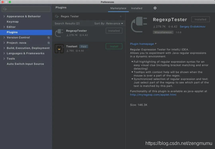Select the Editor sidebar entry

pyautogui.click(x=11, y=27)
